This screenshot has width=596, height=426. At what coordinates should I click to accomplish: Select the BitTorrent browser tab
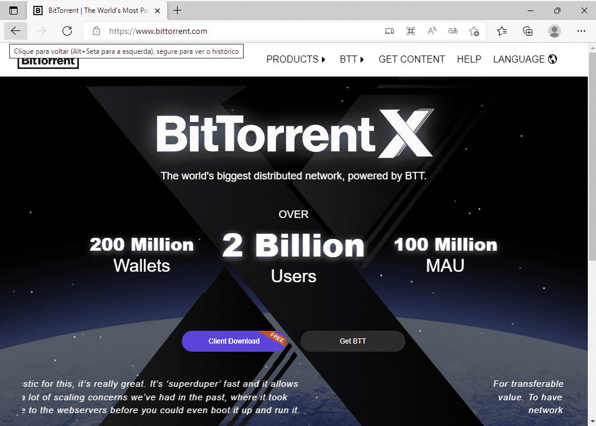pyautogui.click(x=98, y=11)
